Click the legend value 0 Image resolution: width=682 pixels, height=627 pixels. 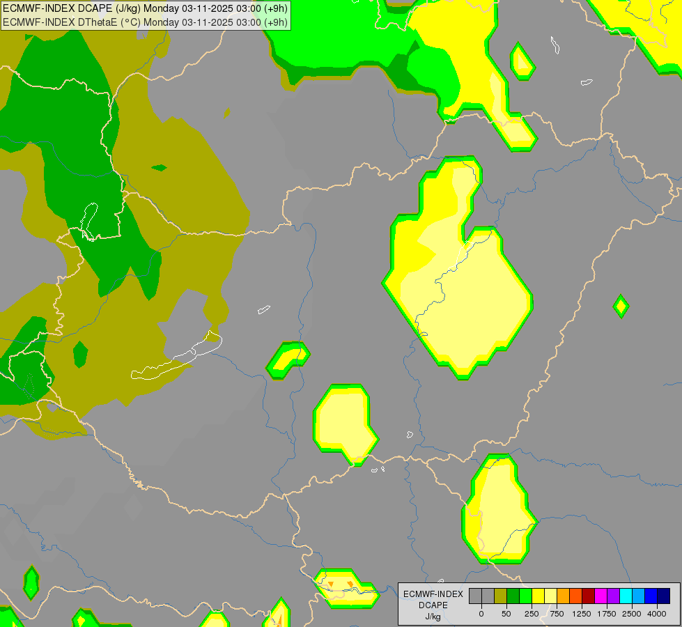click(x=481, y=614)
